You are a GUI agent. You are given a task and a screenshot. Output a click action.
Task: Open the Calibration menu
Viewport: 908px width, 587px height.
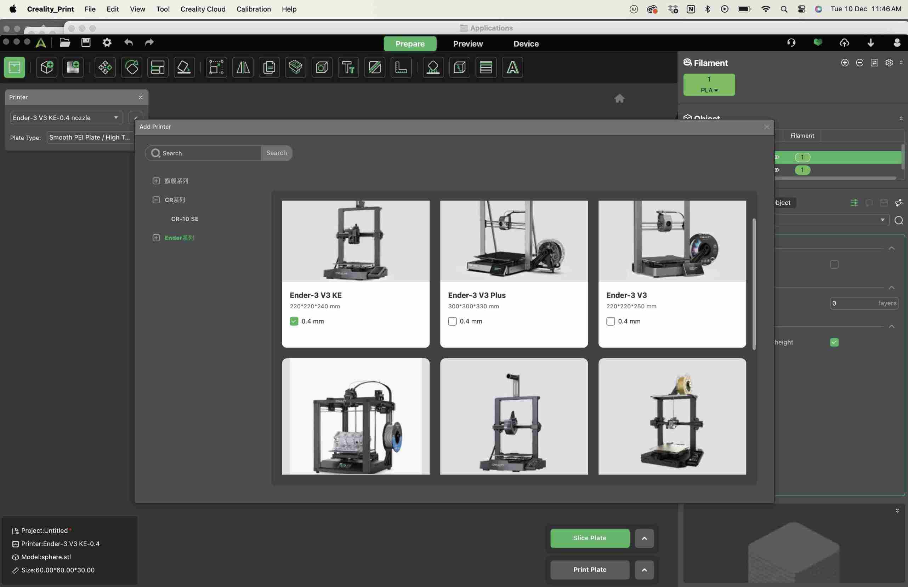253,9
